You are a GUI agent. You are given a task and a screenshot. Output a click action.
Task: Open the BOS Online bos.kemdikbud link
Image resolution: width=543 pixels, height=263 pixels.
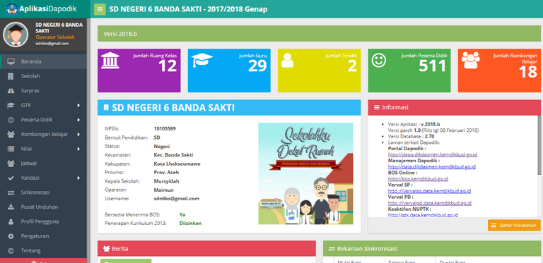[x=418, y=179]
